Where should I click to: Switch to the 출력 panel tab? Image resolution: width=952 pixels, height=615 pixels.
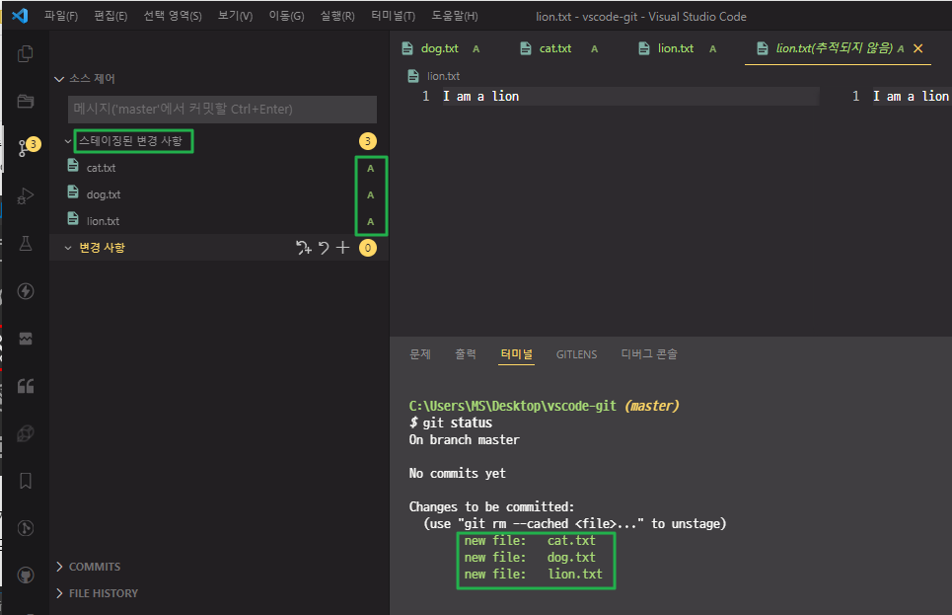(466, 354)
